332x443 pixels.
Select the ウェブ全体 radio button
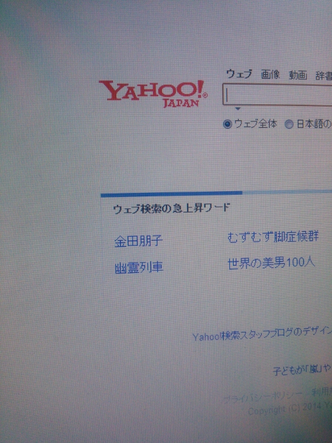(227, 123)
